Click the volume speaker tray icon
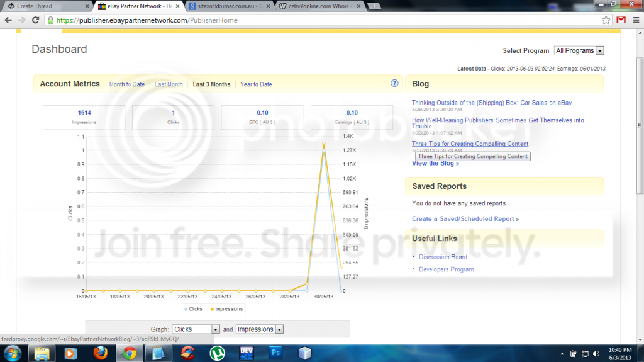644x362 pixels. (x=596, y=354)
